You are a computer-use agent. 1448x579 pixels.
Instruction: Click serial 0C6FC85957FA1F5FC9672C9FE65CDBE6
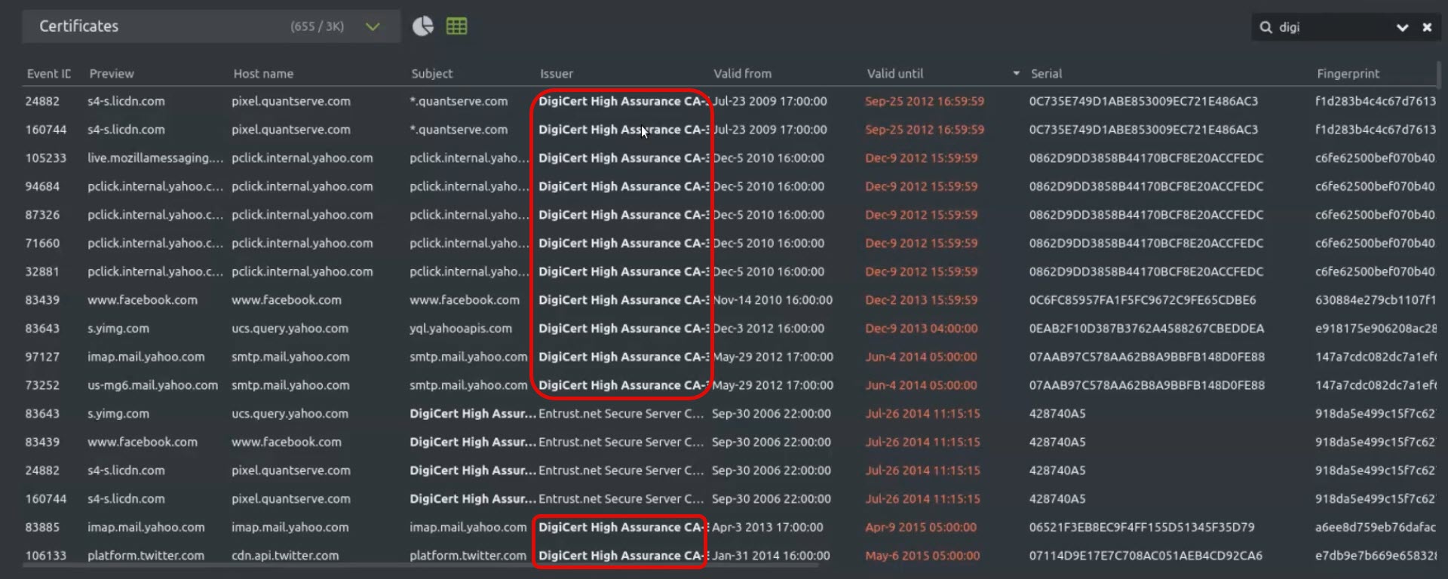click(x=1143, y=300)
